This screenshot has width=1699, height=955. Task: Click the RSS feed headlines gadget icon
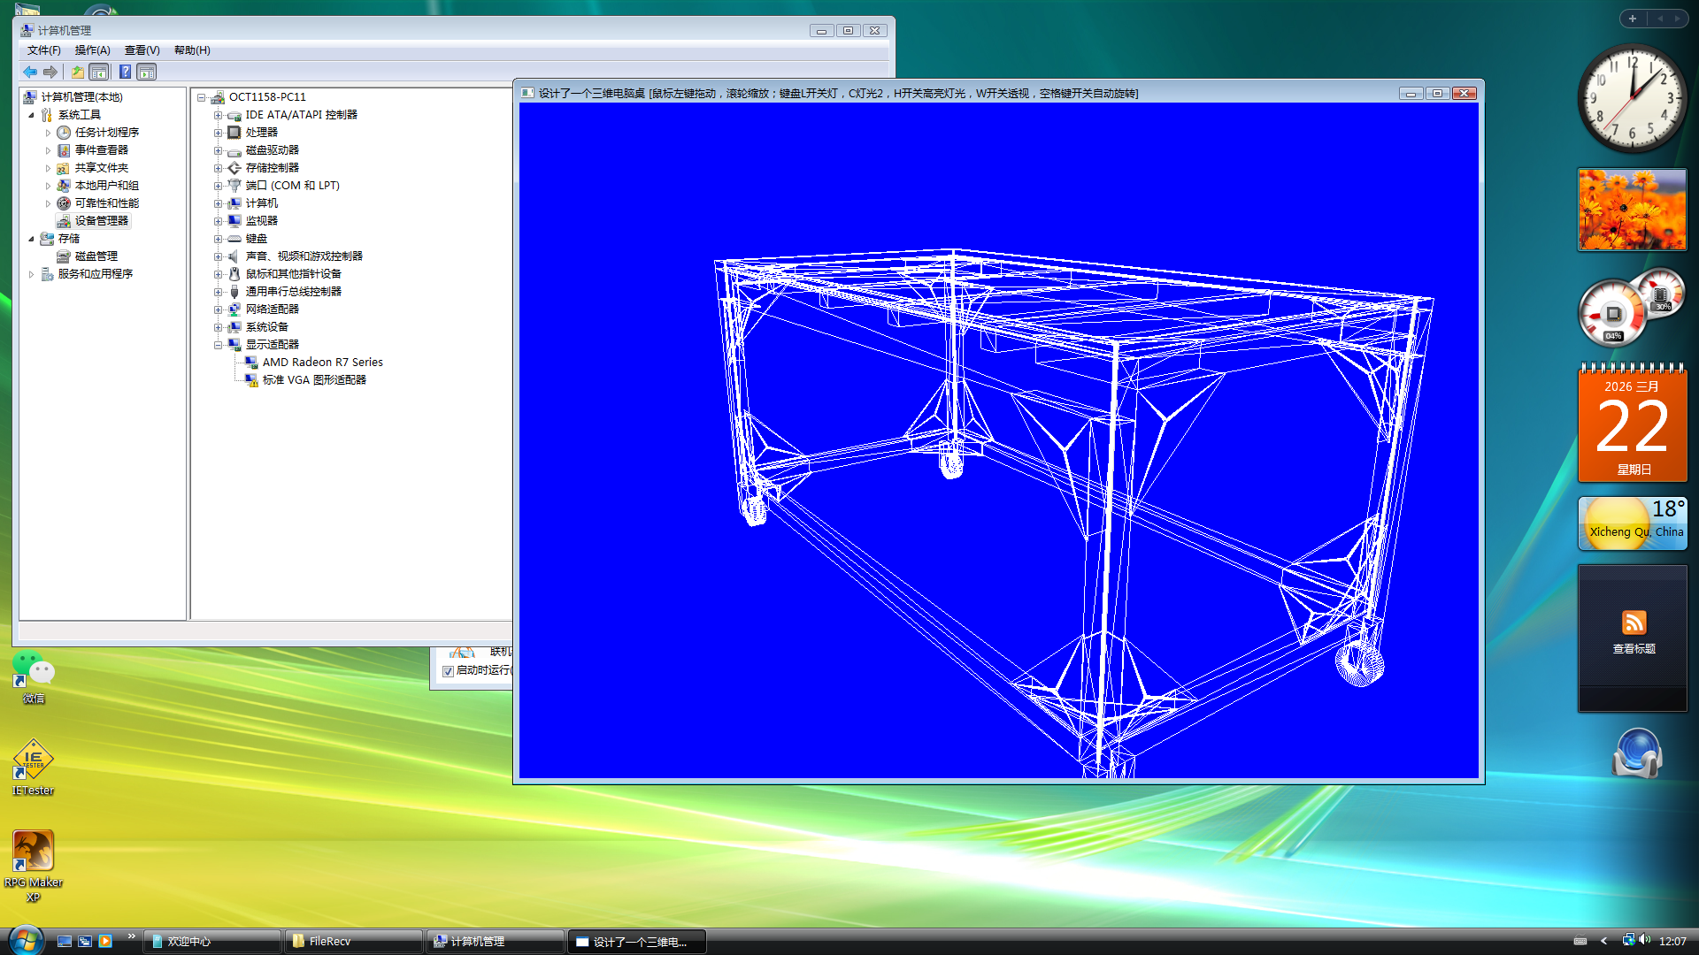click(x=1634, y=623)
